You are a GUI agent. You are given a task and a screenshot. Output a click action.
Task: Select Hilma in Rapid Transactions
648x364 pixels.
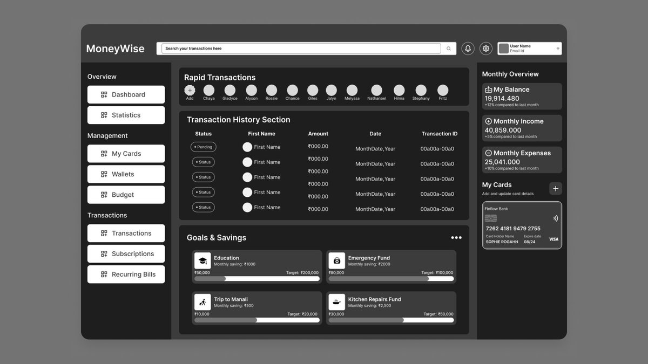(x=399, y=90)
